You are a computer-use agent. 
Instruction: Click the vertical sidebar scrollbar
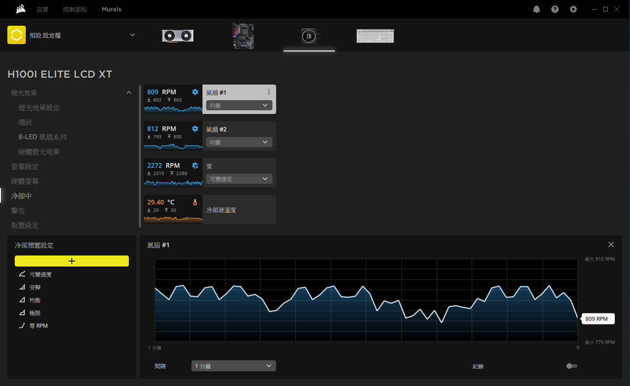(140, 156)
